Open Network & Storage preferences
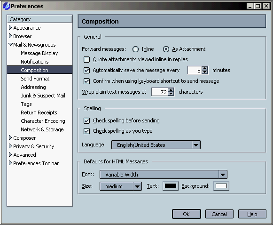The width and height of the screenshot is (273, 225). click(42, 129)
